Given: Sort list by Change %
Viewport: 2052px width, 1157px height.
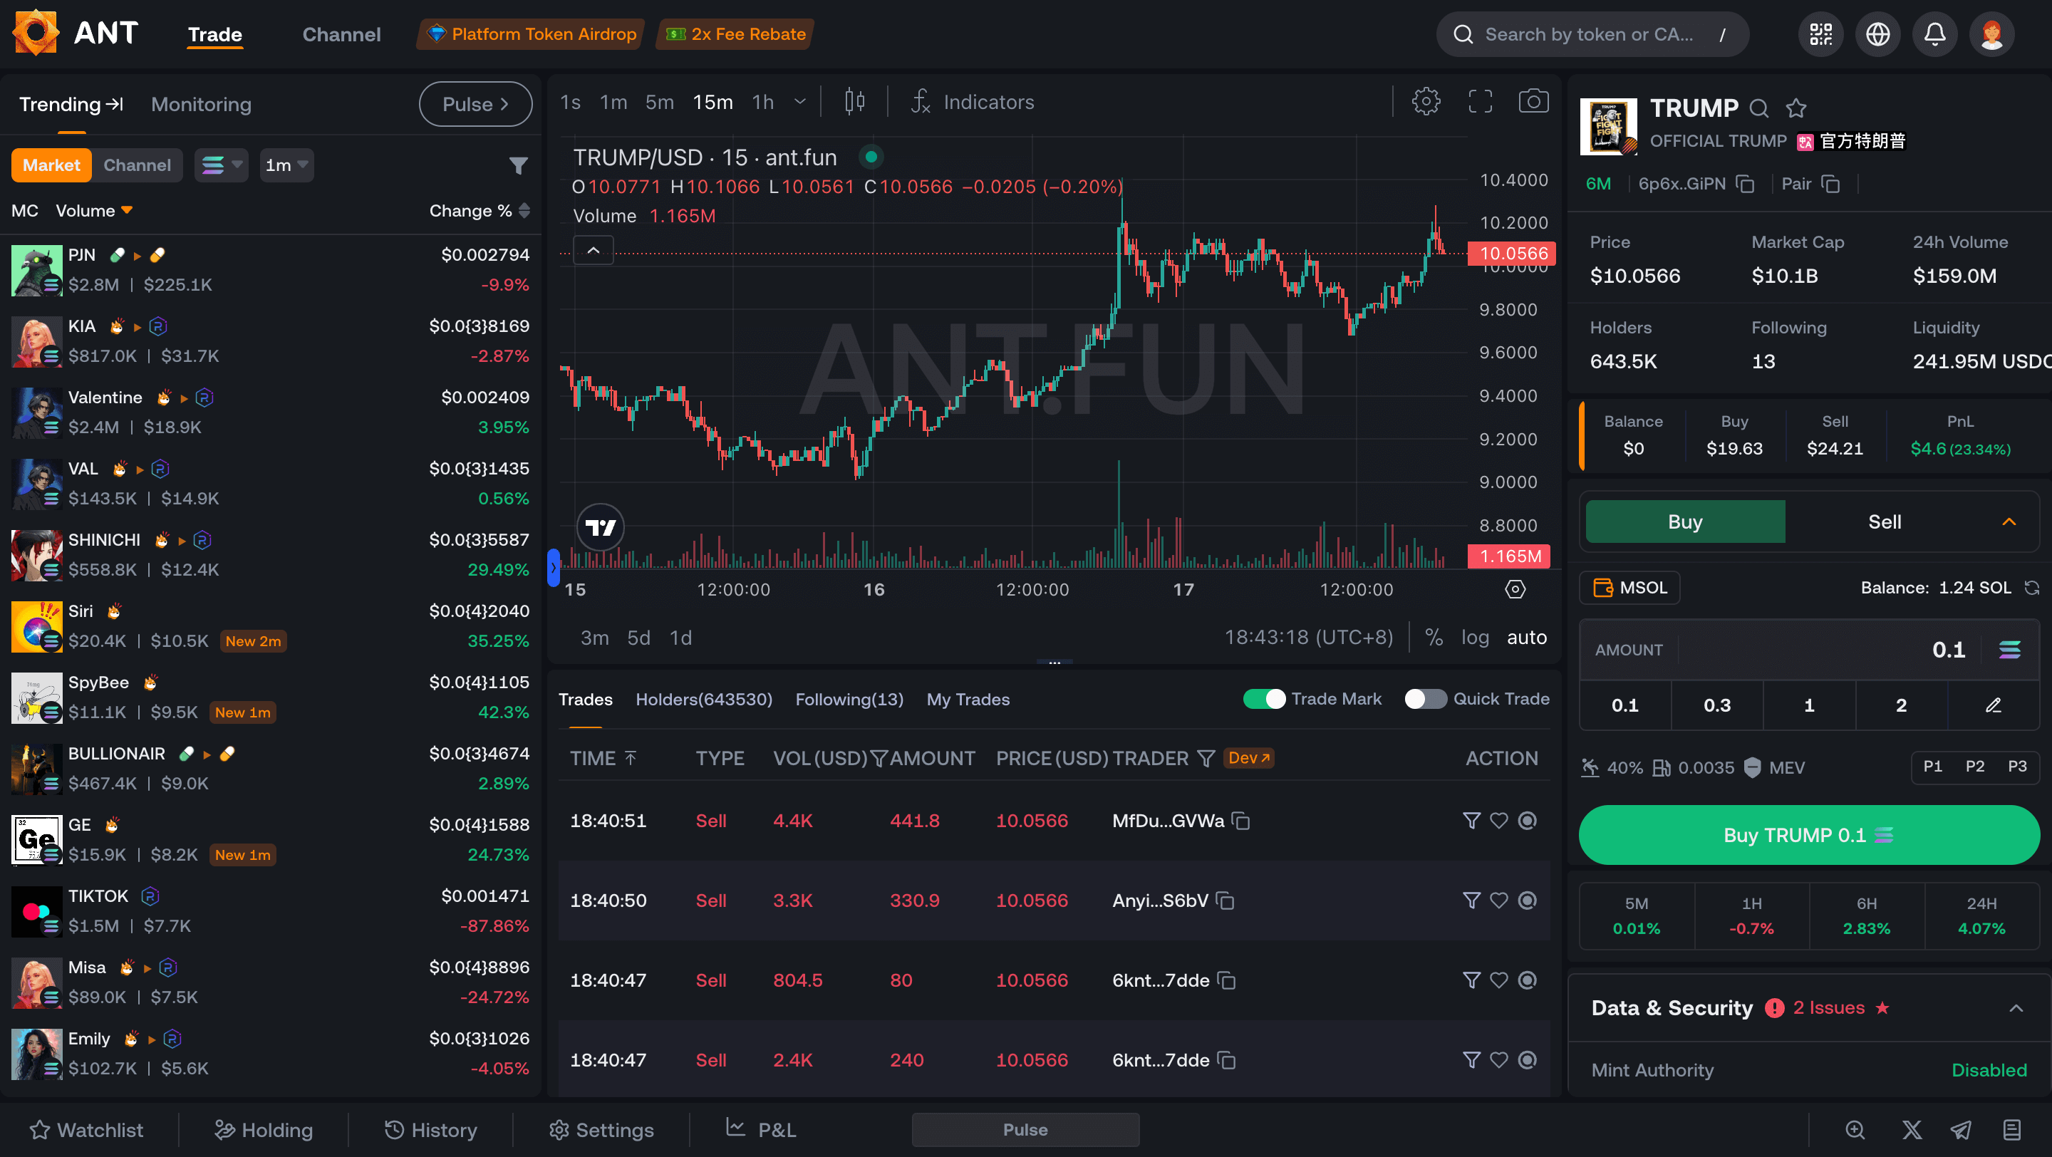Looking at the screenshot, I should pos(480,211).
